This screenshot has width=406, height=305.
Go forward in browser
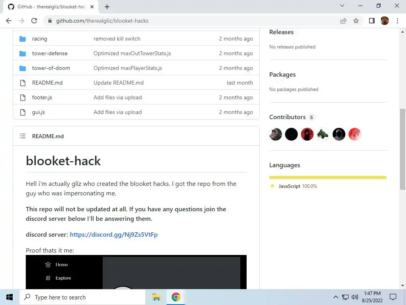21,21
